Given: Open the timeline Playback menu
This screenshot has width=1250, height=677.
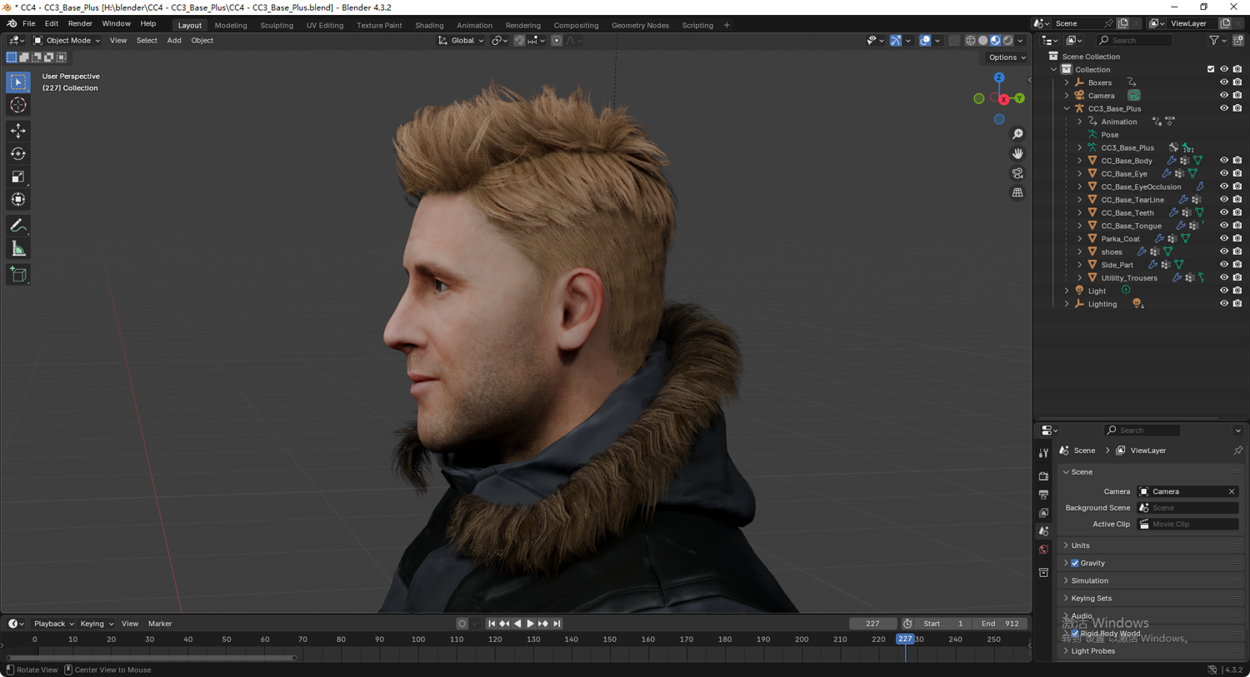Looking at the screenshot, I should tap(53, 624).
